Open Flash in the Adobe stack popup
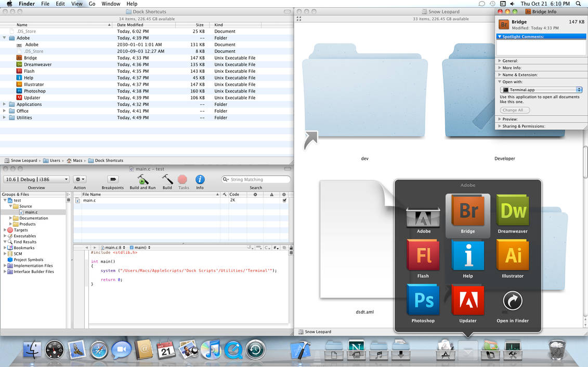 pyautogui.click(x=423, y=259)
